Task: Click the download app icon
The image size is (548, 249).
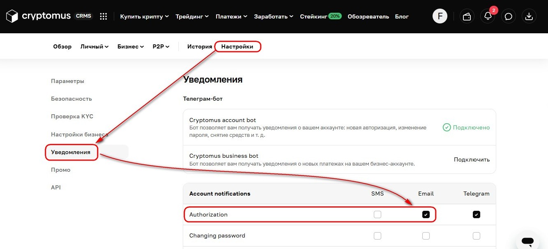Action: point(529,16)
